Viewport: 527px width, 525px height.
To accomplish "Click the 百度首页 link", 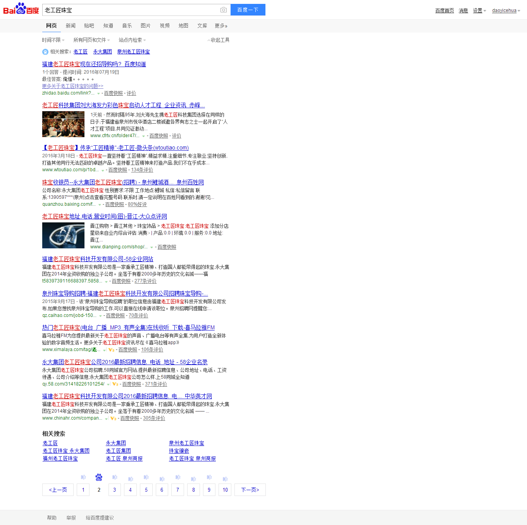I will point(444,11).
